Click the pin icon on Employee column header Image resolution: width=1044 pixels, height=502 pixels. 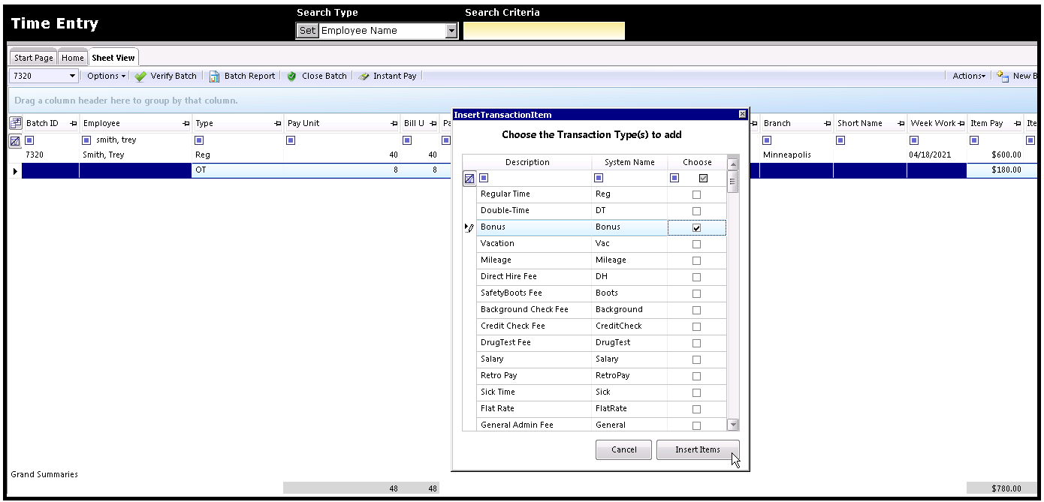[186, 123]
